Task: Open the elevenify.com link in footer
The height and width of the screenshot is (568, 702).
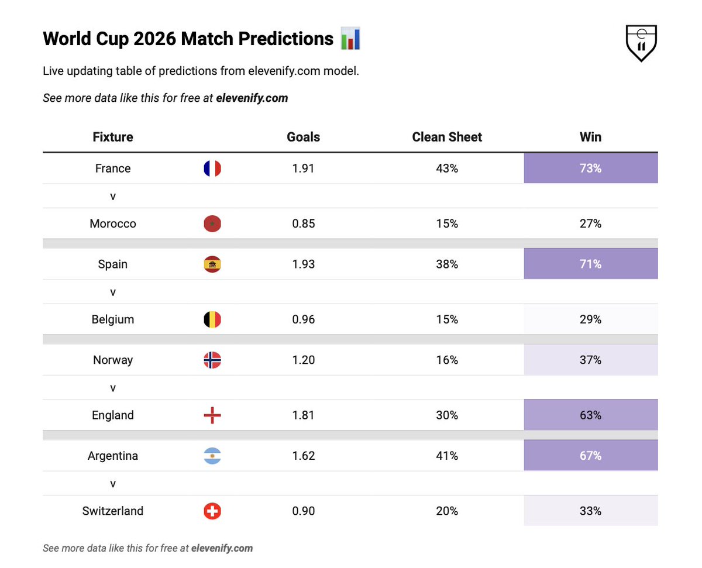Action: click(222, 548)
